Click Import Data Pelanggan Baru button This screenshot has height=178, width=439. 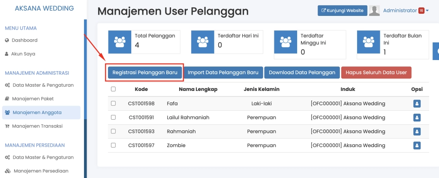click(223, 72)
